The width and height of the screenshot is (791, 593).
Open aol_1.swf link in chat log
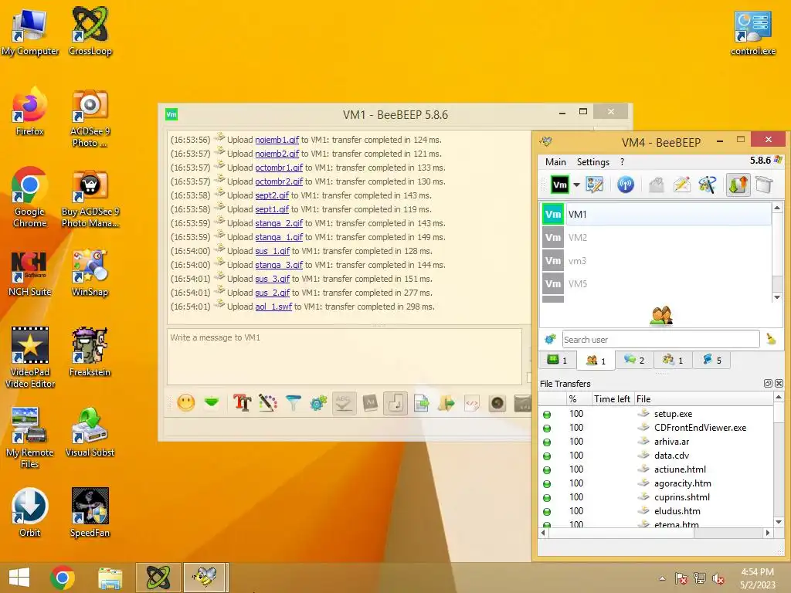tap(273, 307)
